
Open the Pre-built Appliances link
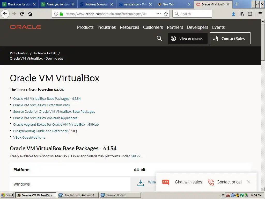(x=45, y=118)
